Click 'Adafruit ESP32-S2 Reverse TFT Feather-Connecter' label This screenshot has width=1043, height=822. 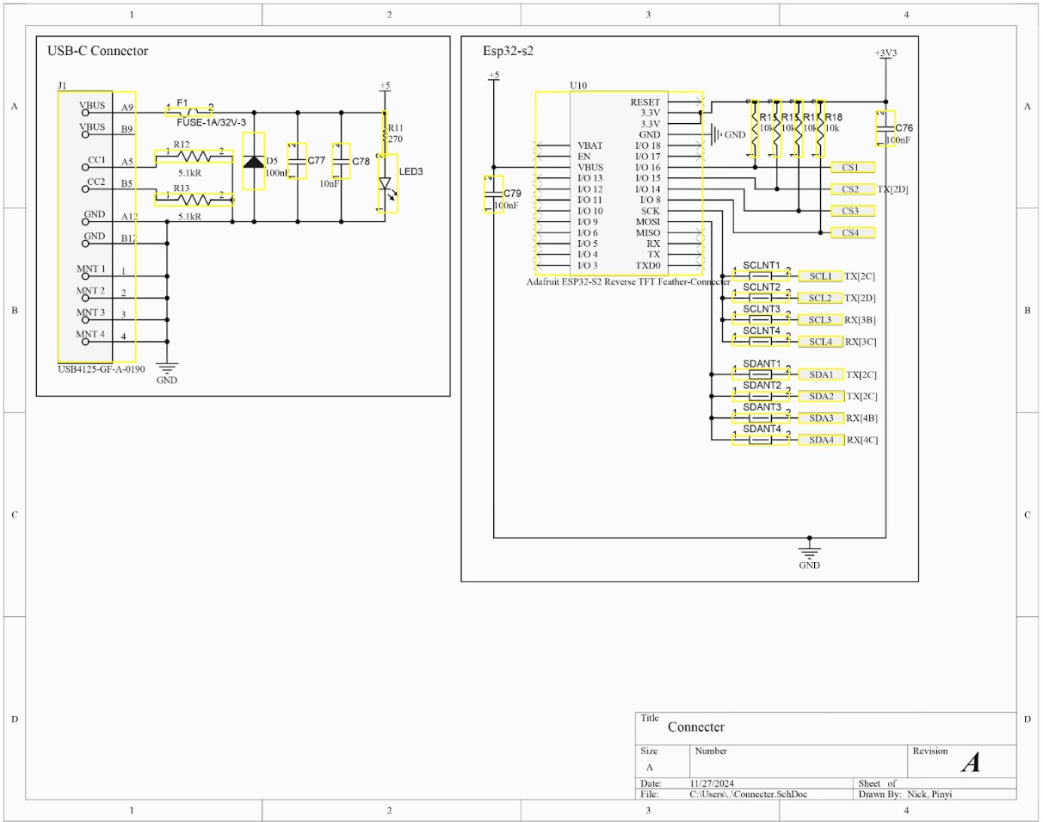click(628, 281)
